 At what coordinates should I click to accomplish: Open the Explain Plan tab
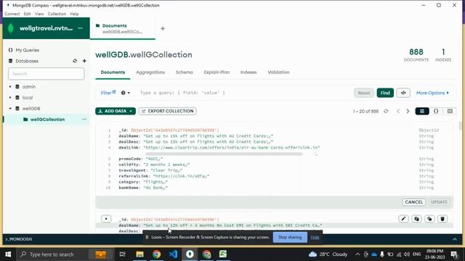click(217, 72)
